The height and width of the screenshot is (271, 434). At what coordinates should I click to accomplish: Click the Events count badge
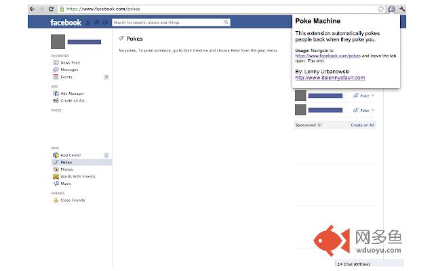[x=106, y=77]
